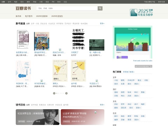Image resolution: width=168 pixels, height=126 pixels.
Task: Click the 美食 tag
Action: tap(143, 116)
